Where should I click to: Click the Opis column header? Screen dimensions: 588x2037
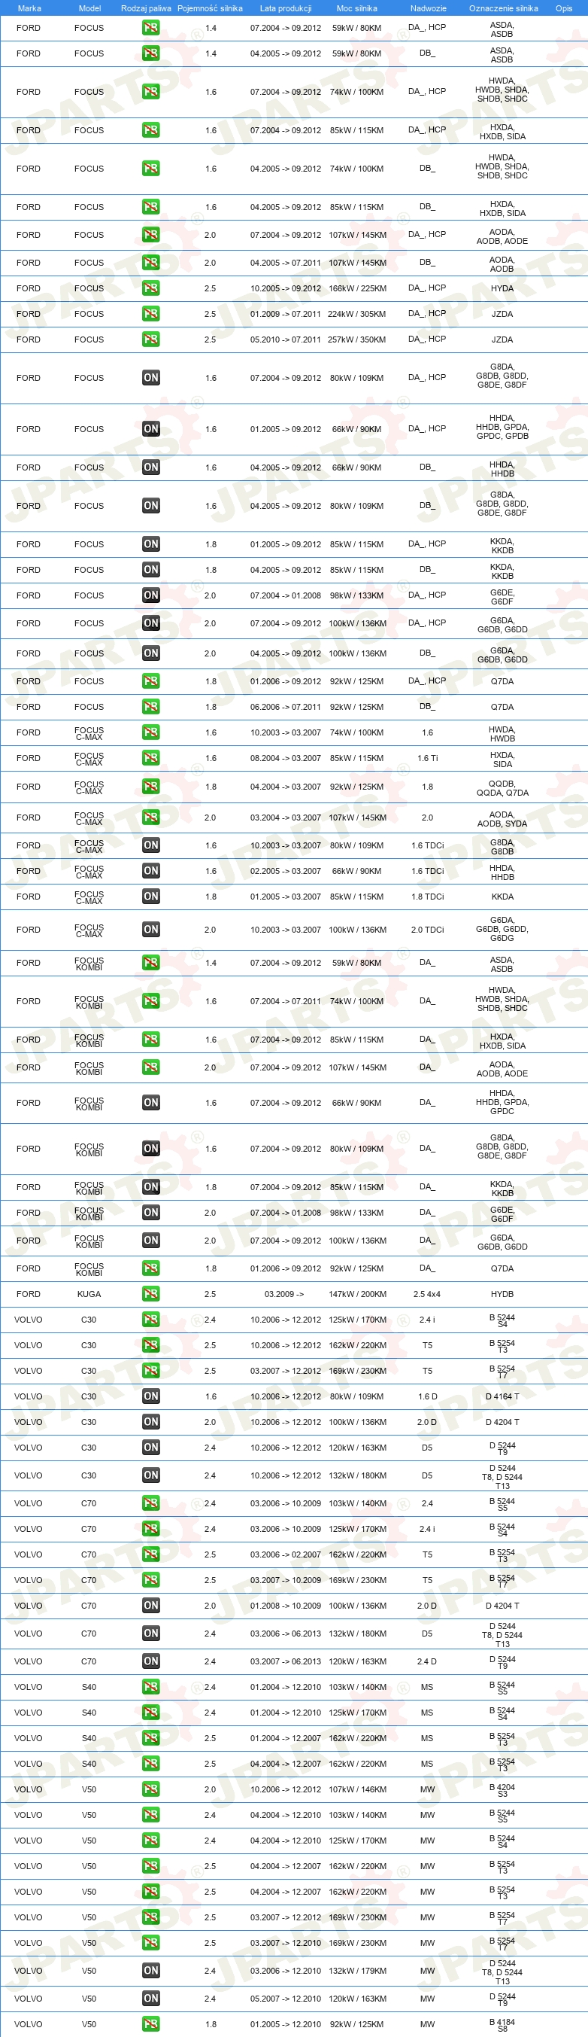point(563,8)
